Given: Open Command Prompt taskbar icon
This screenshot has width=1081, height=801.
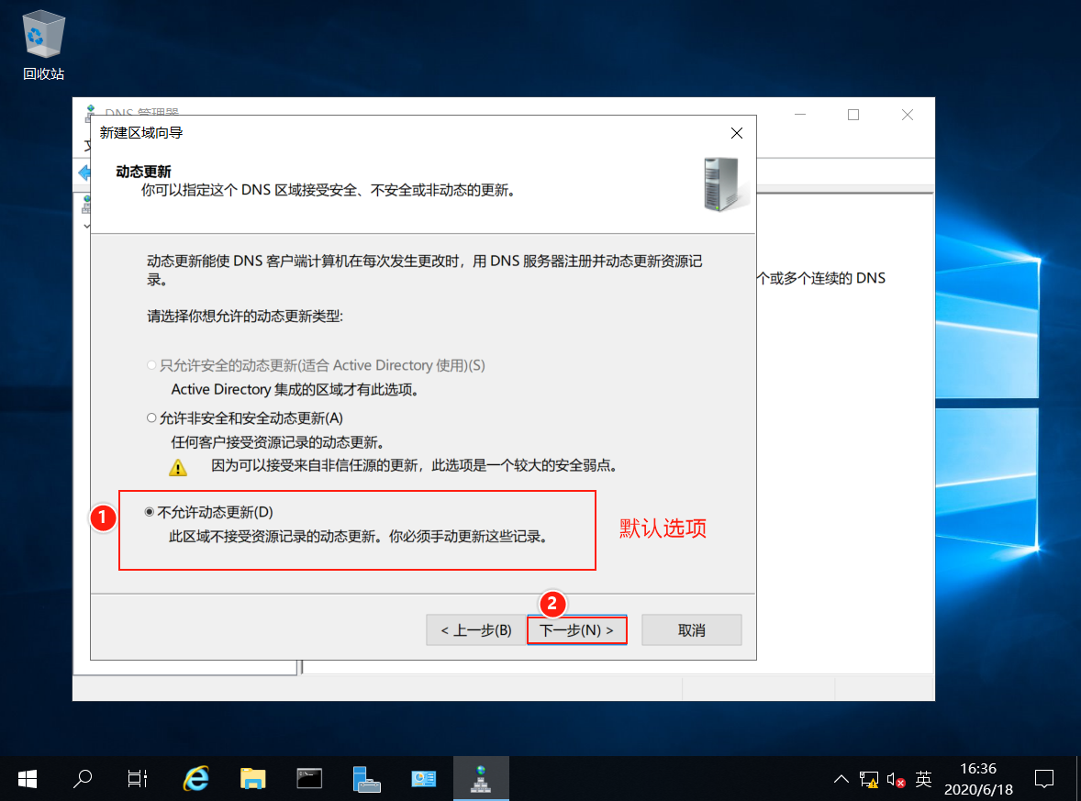Looking at the screenshot, I should [x=309, y=779].
